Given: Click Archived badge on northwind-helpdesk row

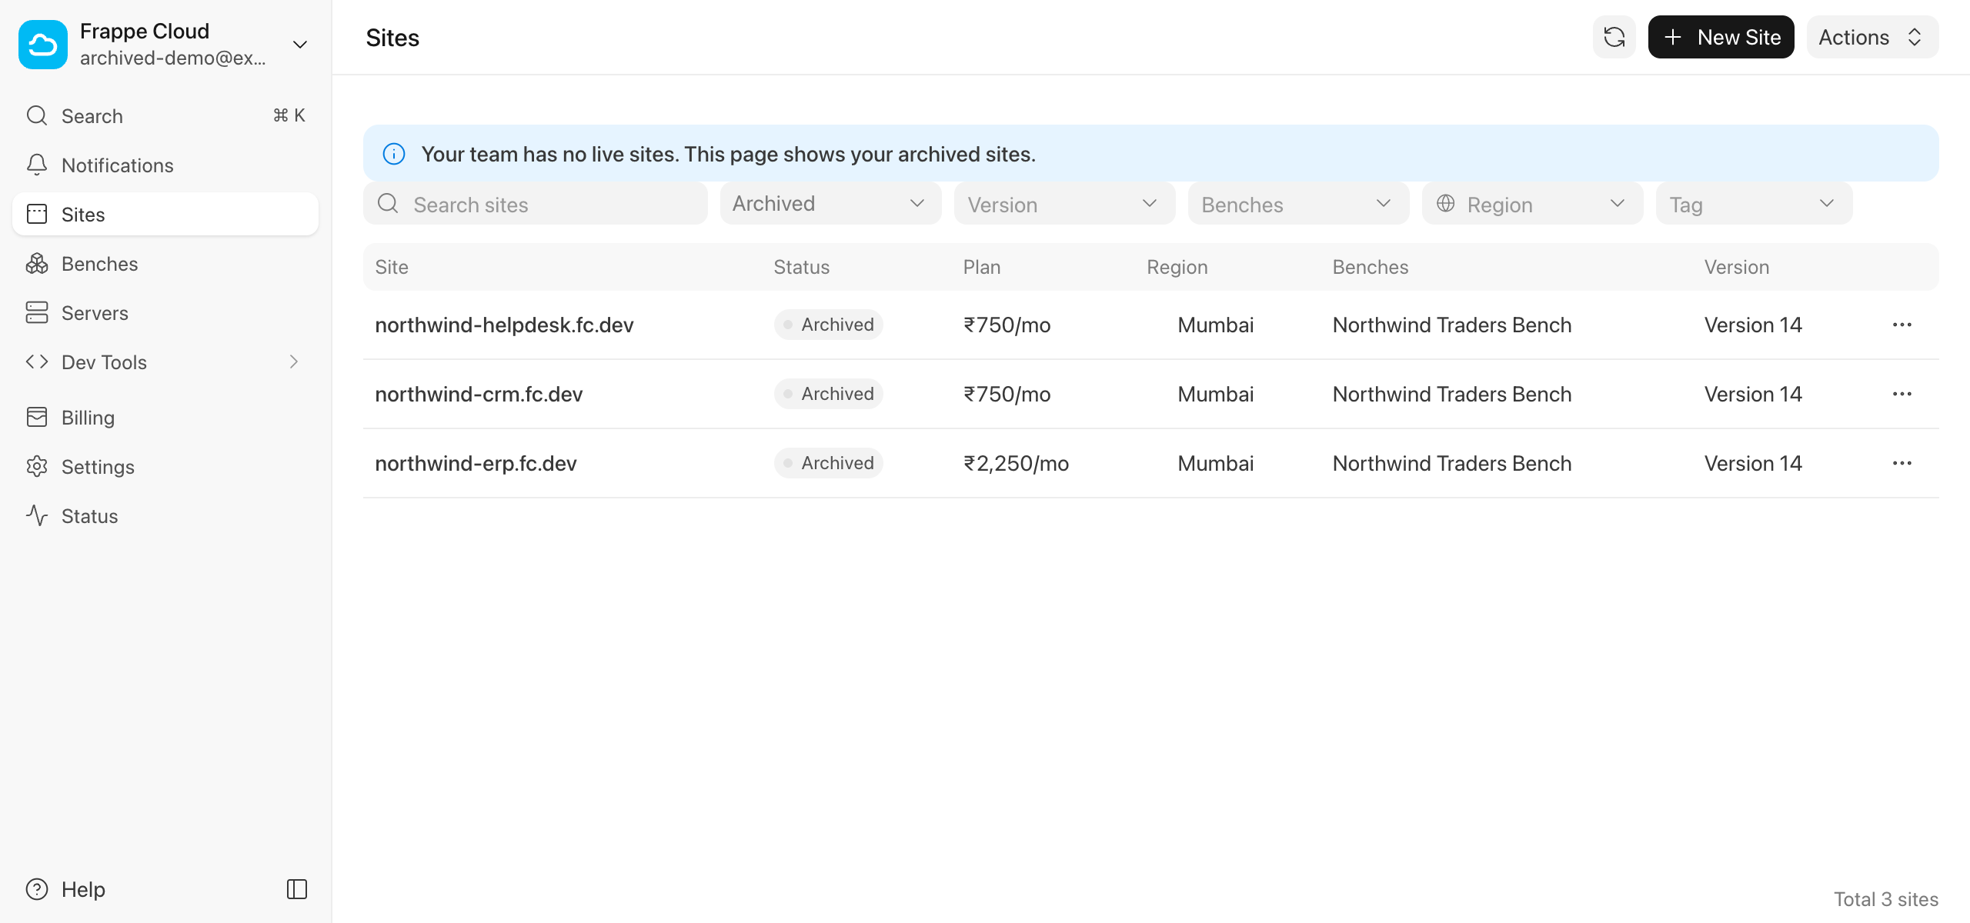Looking at the screenshot, I should (828, 325).
